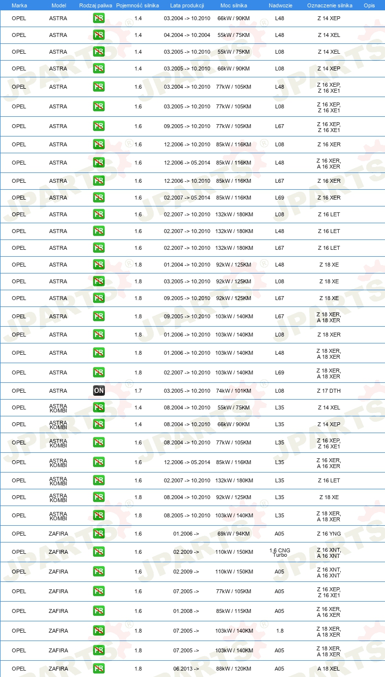
Task: Click petrol icon in ASTRA 1.8 L69 row
Action: tap(99, 372)
